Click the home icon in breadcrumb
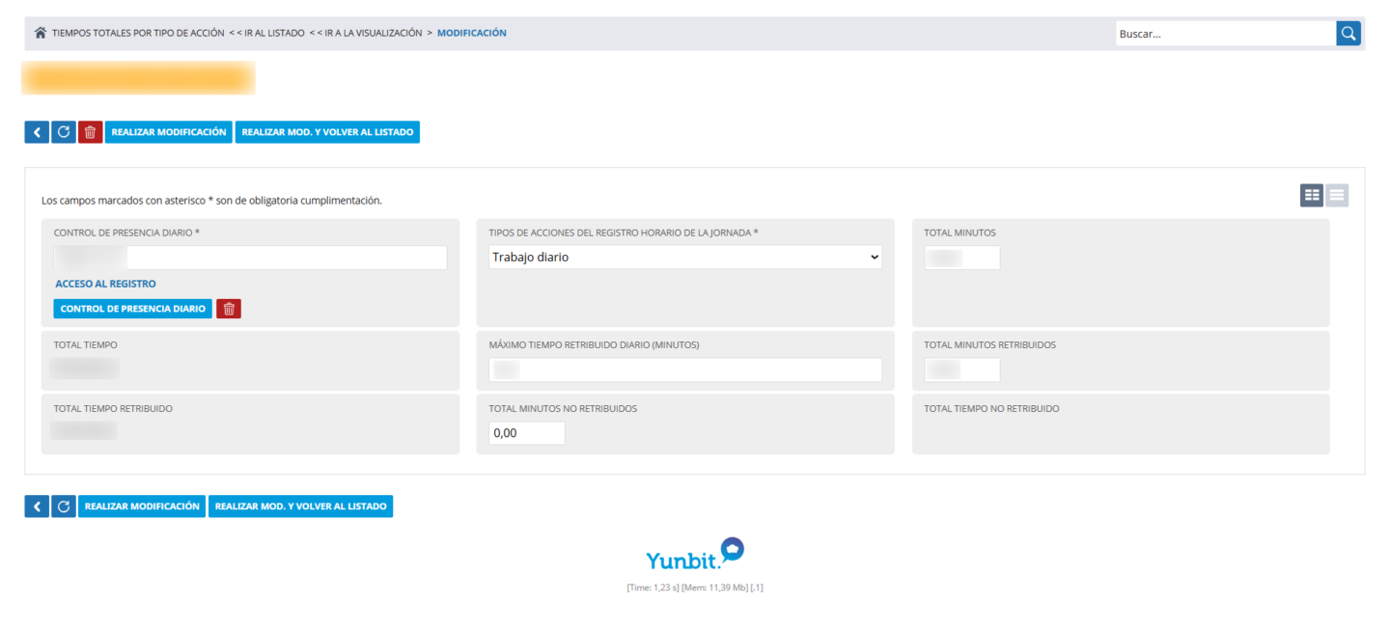Viewport: 1390px width, 629px height. point(41,33)
